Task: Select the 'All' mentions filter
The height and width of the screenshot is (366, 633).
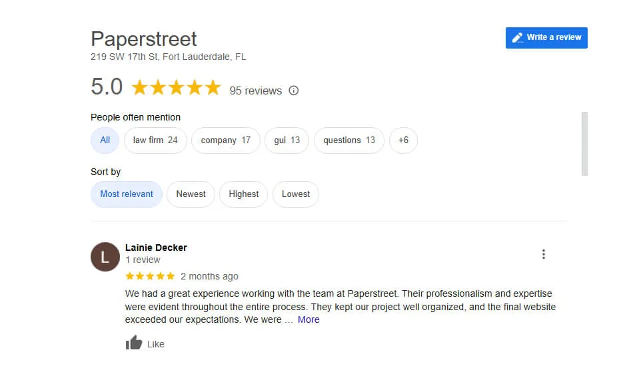Action: 105,140
